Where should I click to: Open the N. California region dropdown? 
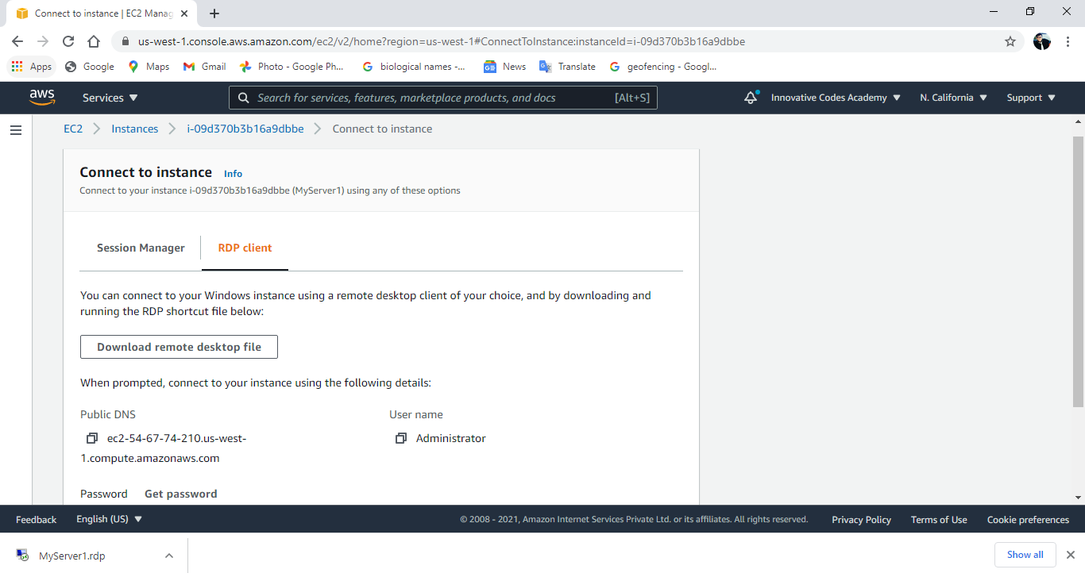pos(953,98)
